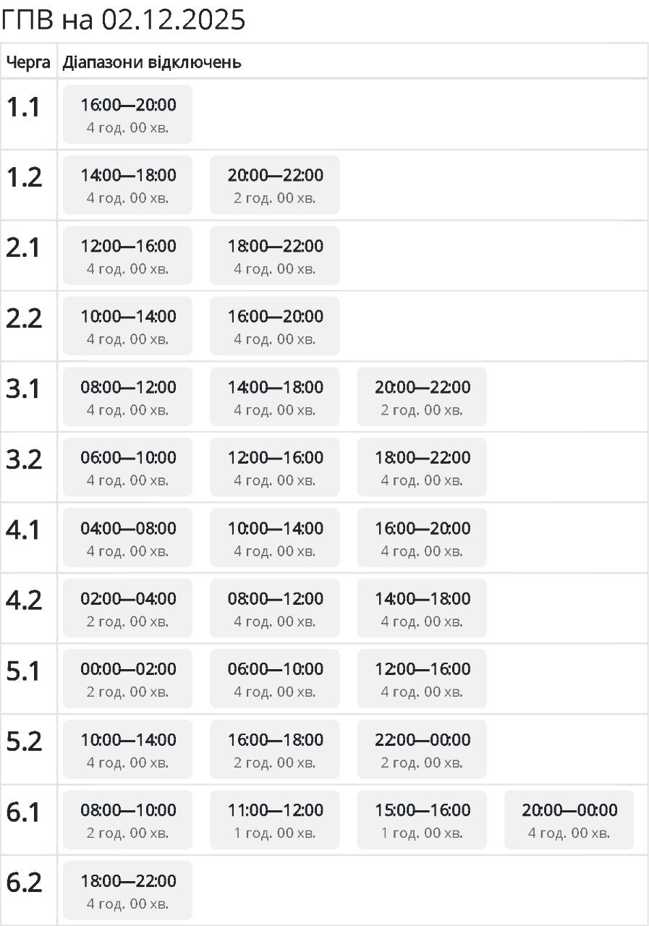Screen dimensions: 649x926
Task: Click the 11:00—12:00 block in queue 6.1
Action: pos(275,820)
